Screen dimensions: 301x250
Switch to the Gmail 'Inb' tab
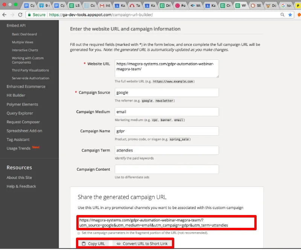[105, 6]
